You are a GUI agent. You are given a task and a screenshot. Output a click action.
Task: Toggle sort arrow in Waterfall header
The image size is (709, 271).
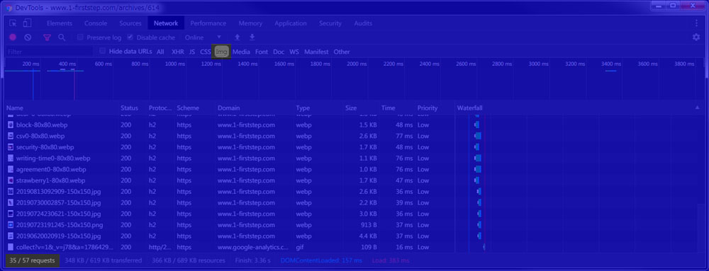tap(697, 108)
